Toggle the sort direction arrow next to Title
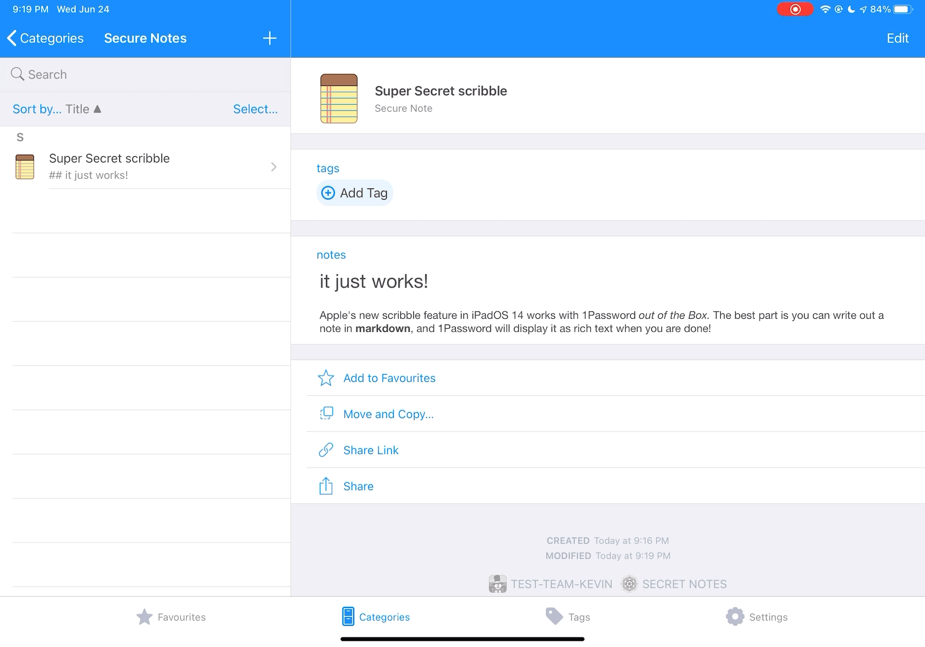 click(x=97, y=109)
